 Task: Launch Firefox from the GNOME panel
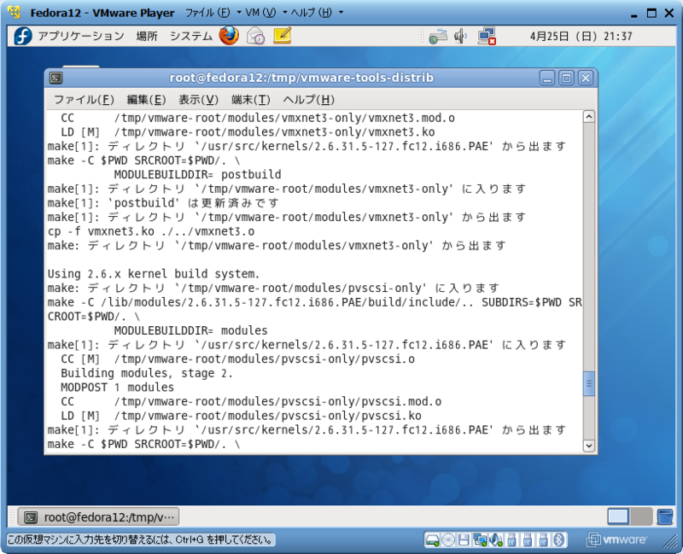pos(229,36)
